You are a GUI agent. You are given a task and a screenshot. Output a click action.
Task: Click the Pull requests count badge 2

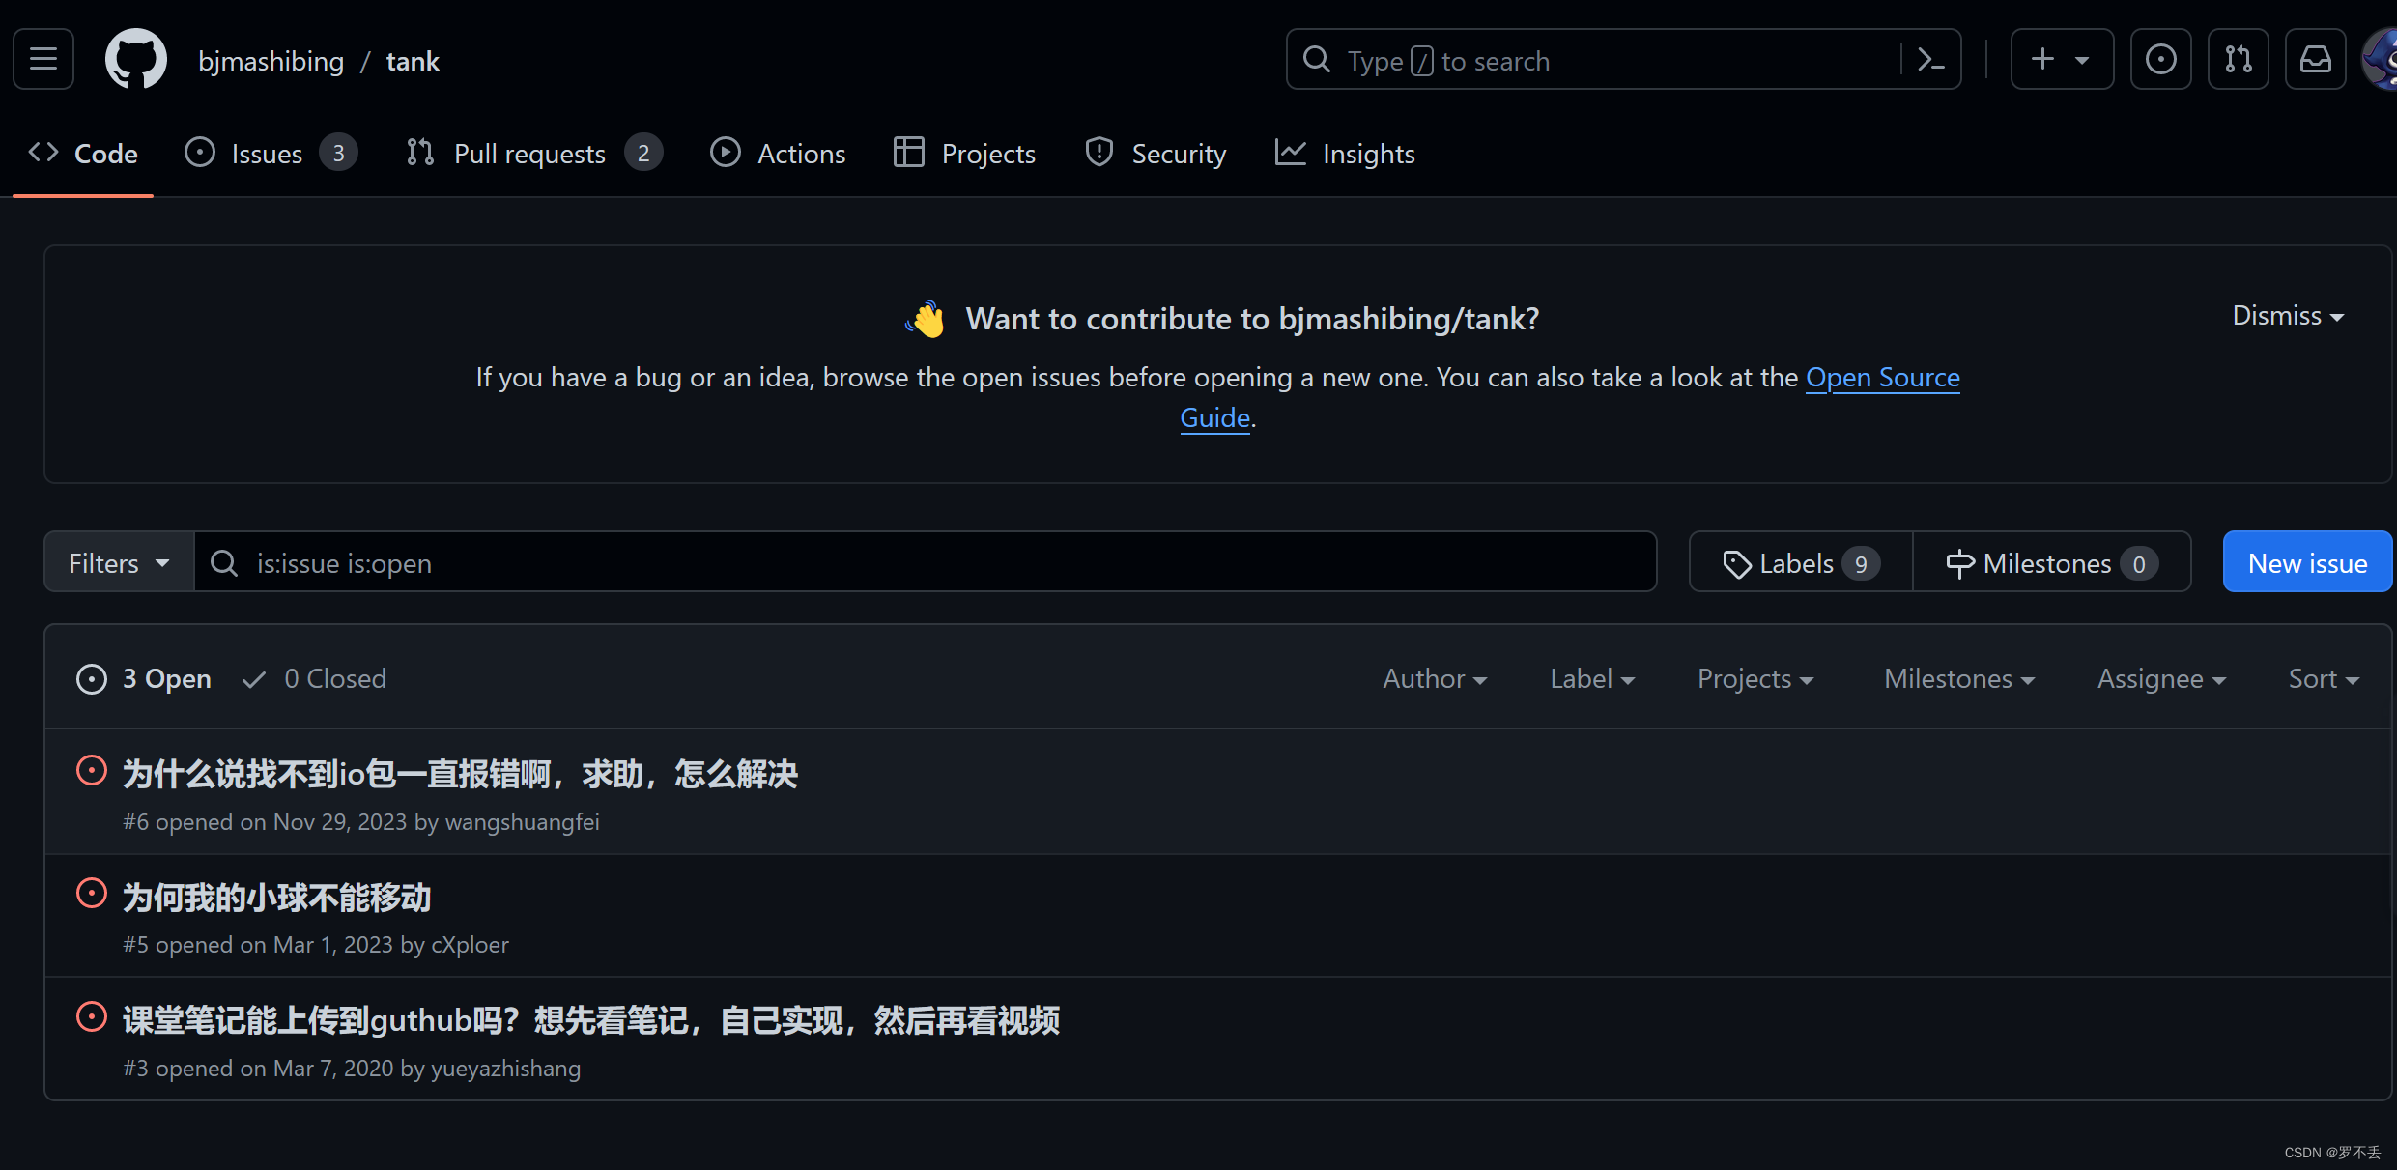point(643,153)
